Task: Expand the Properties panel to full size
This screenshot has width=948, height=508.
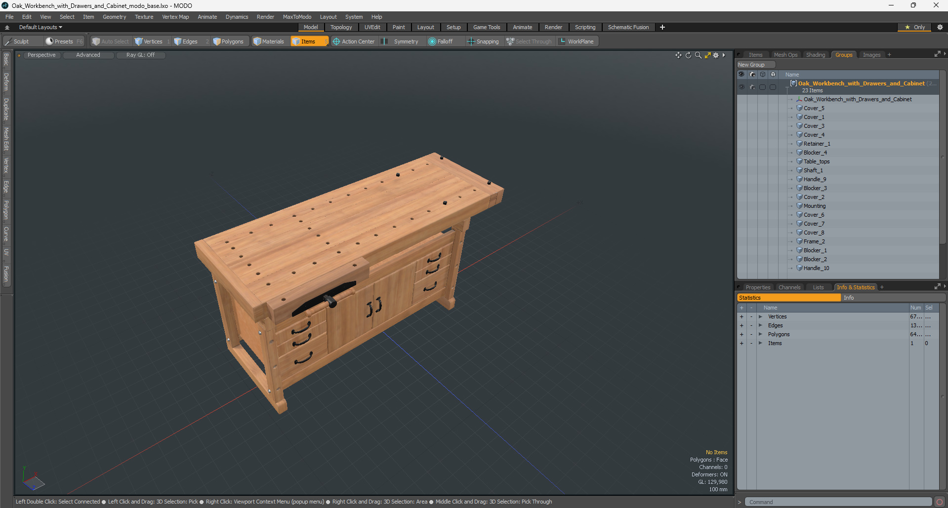Action: [x=937, y=287]
